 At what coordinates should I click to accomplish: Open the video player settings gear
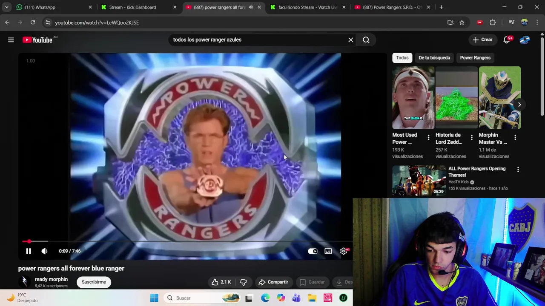click(344, 251)
